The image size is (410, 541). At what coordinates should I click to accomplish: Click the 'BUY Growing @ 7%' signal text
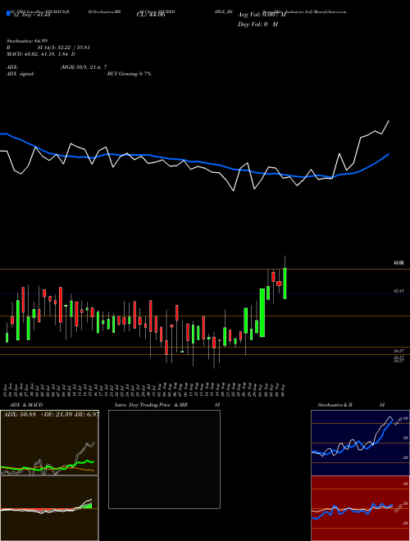[x=129, y=74]
